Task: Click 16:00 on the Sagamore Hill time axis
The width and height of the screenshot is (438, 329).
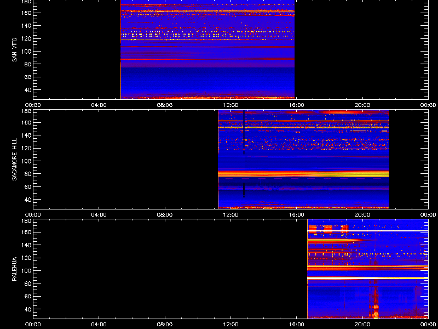Action: click(297, 215)
